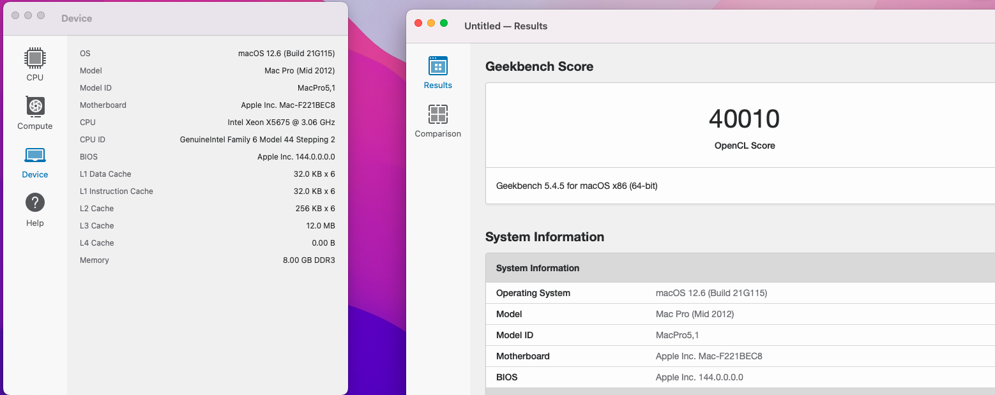This screenshot has width=995, height=395.
Task: Click Geekbench 5.4.5 for macOS x86 text
Action: click(577, 186)
